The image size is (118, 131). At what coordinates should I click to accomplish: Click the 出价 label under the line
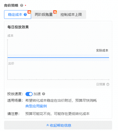click(x=11, y=63)
